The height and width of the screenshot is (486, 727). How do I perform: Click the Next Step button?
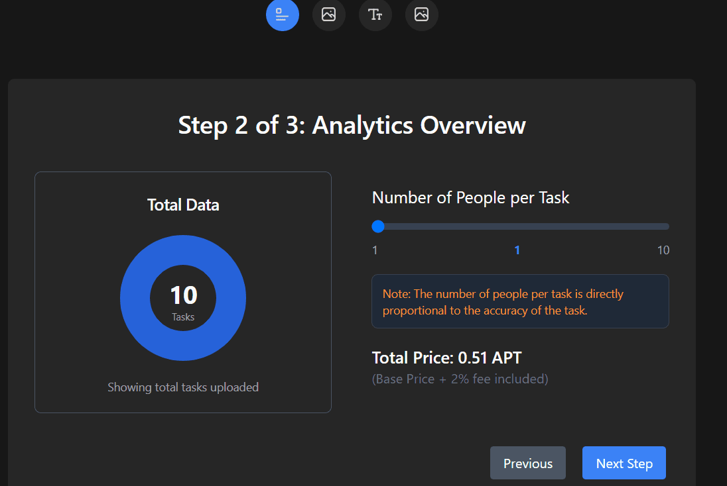click(x=624, y=463)
